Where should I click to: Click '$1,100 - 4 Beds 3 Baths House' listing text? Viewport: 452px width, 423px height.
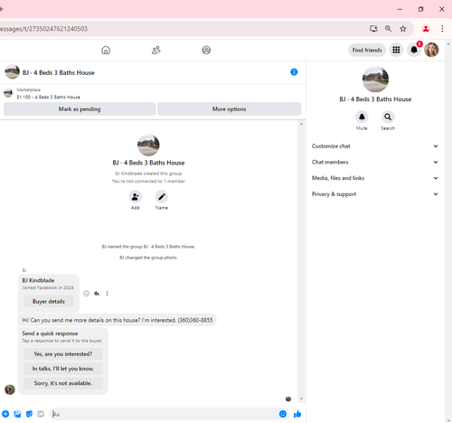[x=49, y=97]
